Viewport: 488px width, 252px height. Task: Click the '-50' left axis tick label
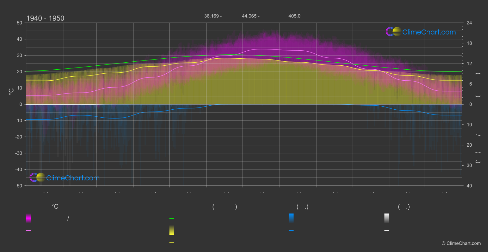pos(19,186)
